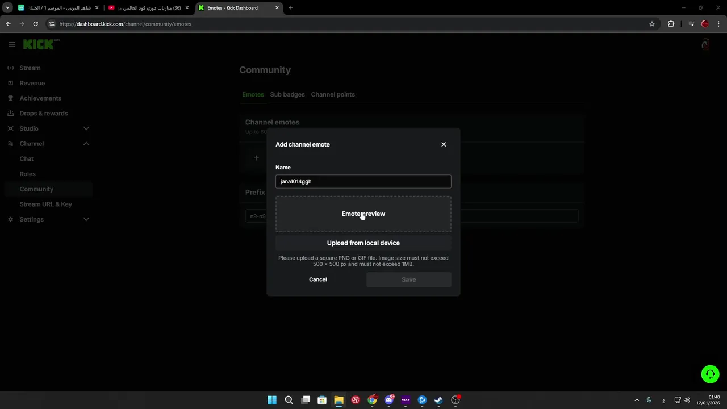Screen dimensions: 727x409
Task: Click the site information icon in address bar
Action: (x=52, y=24)
